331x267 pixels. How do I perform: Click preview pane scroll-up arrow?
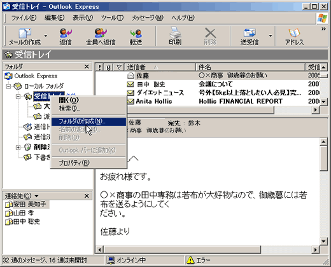click(323, 142)
